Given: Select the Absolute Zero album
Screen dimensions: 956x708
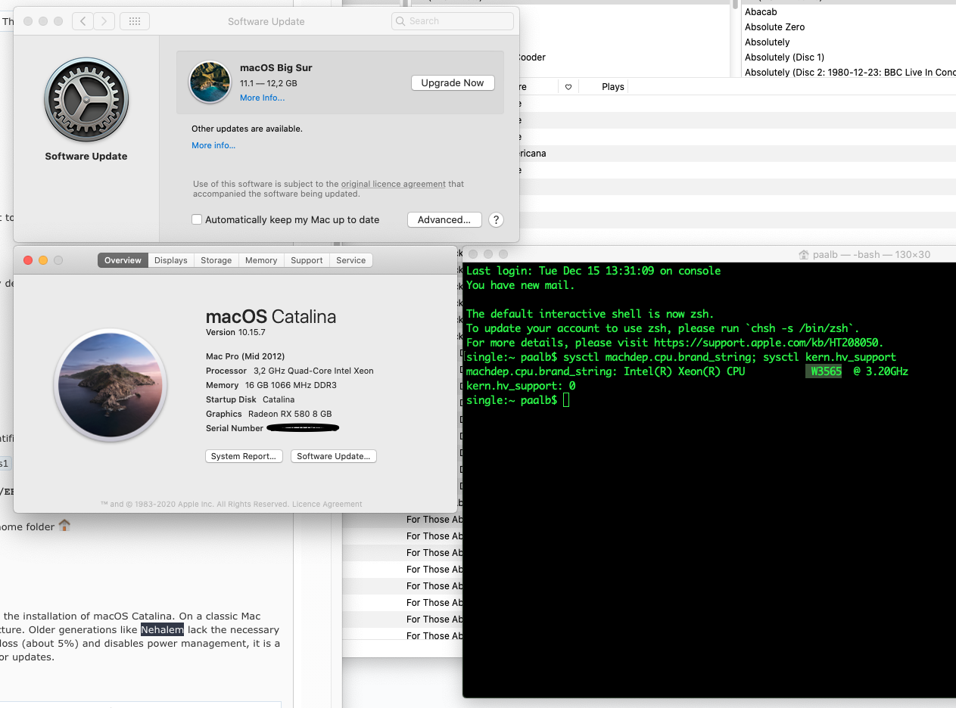Looking at the screenshot, I should (x=774, y=27).
